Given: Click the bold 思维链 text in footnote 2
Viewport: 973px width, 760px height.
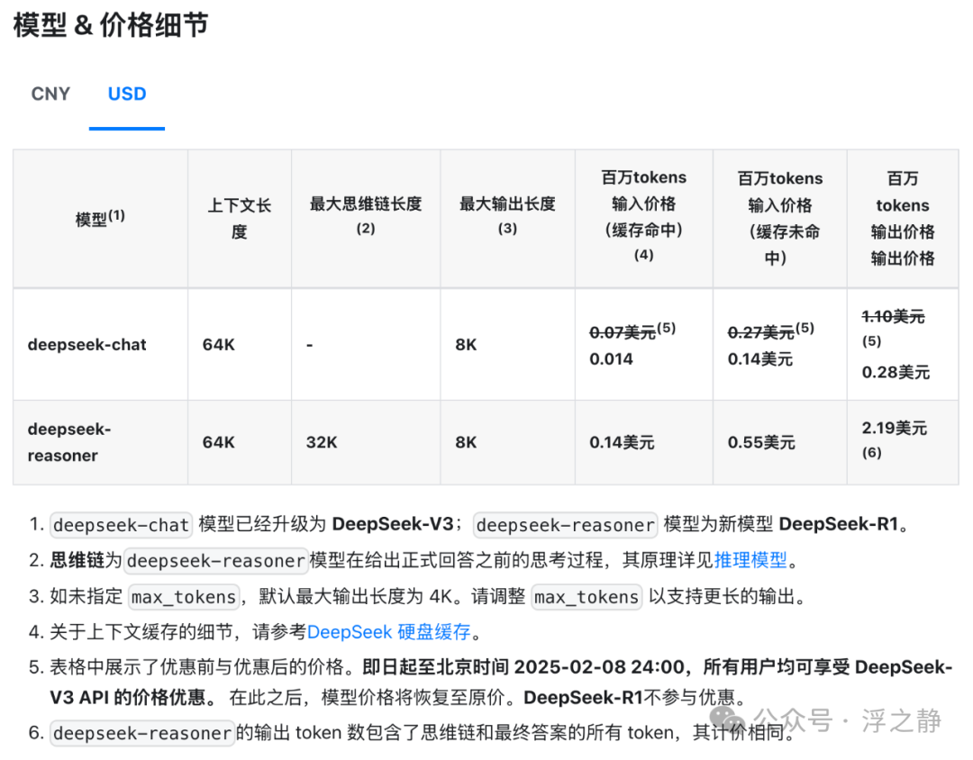Looking at the screenshot, I should (77, 560).
